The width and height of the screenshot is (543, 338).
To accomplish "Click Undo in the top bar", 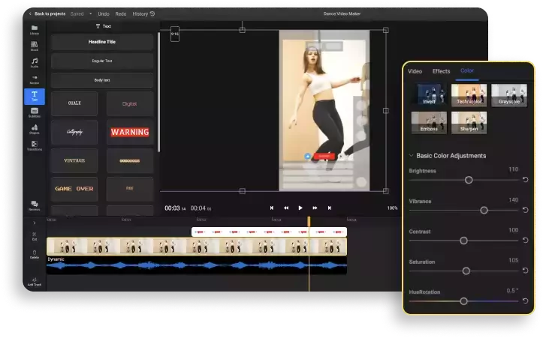I will (103, 13).
